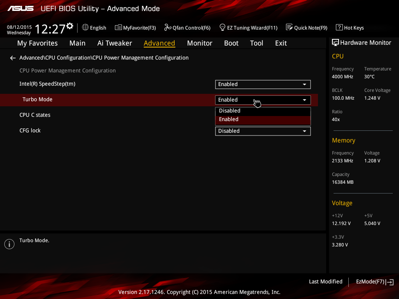The image size is (399, 299).
Task: Launch EZ Tuning Wizard(F11)
Action: 248,28
